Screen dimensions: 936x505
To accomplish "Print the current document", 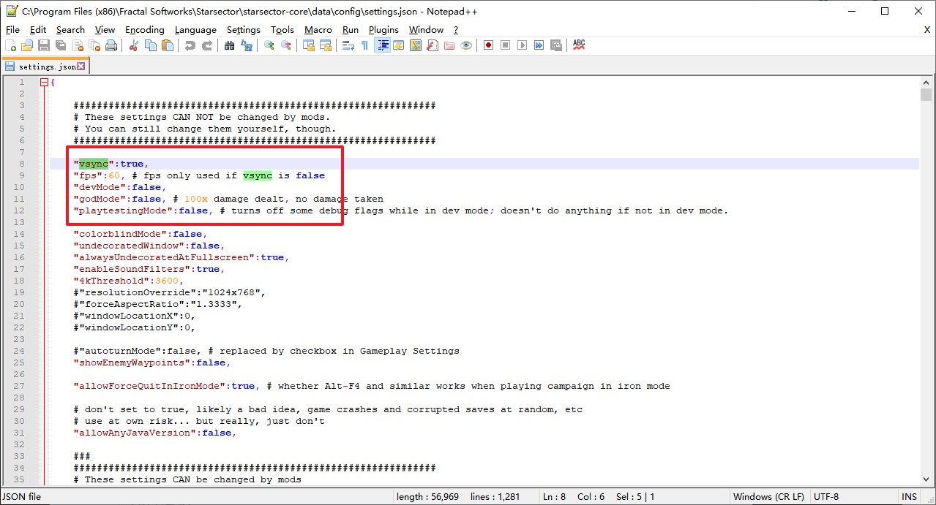I will 111,45.
